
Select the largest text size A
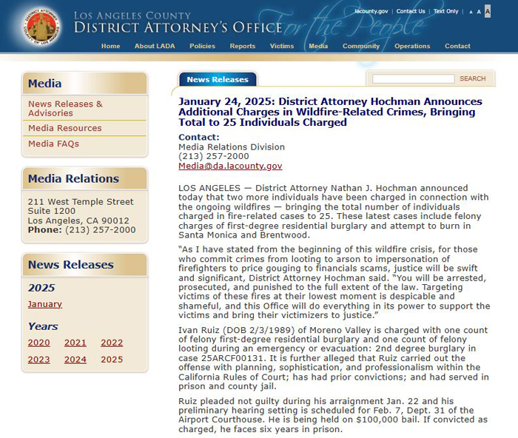(487, 11)
